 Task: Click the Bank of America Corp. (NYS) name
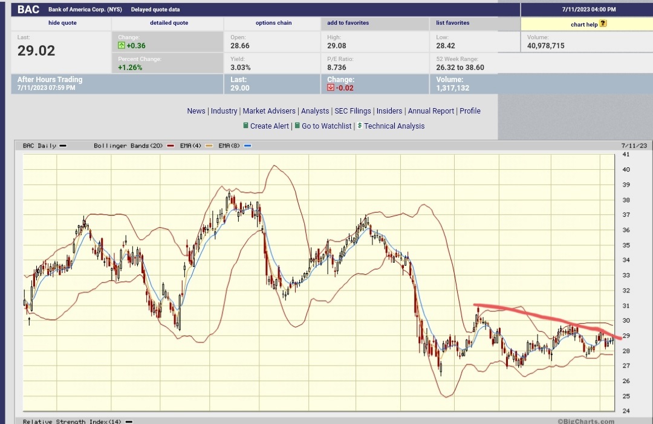coord(85,9)
